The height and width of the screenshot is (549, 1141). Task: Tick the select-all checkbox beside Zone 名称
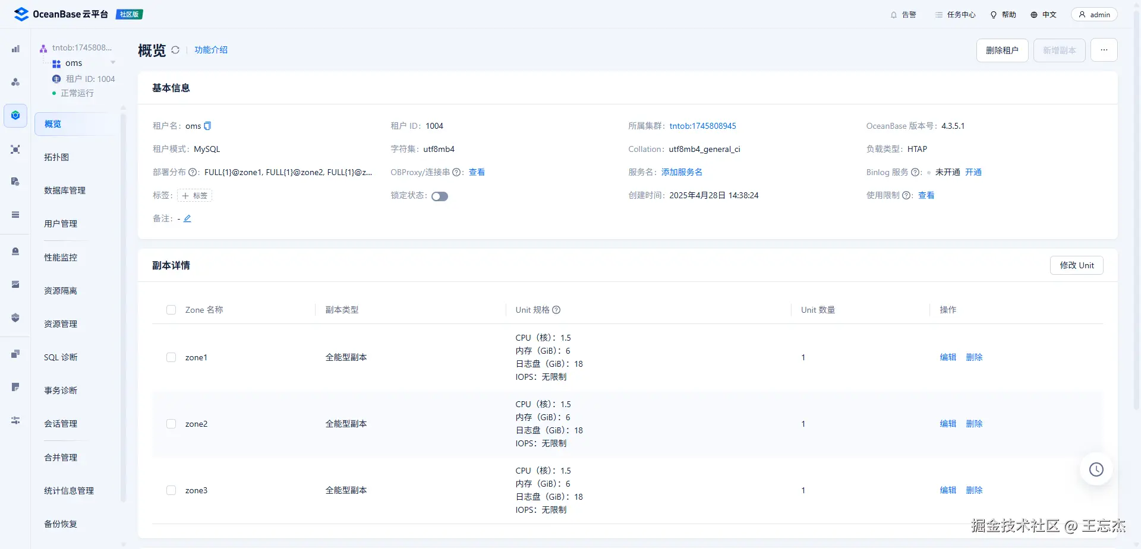tap(171, 310)
